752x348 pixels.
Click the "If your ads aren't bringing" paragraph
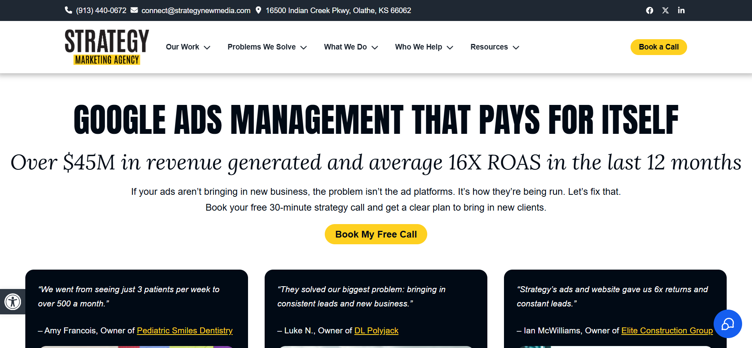(376, 192)
